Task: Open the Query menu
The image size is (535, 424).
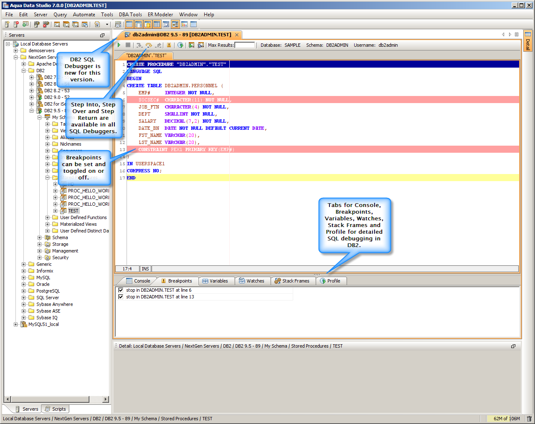Action: [60, 15]
